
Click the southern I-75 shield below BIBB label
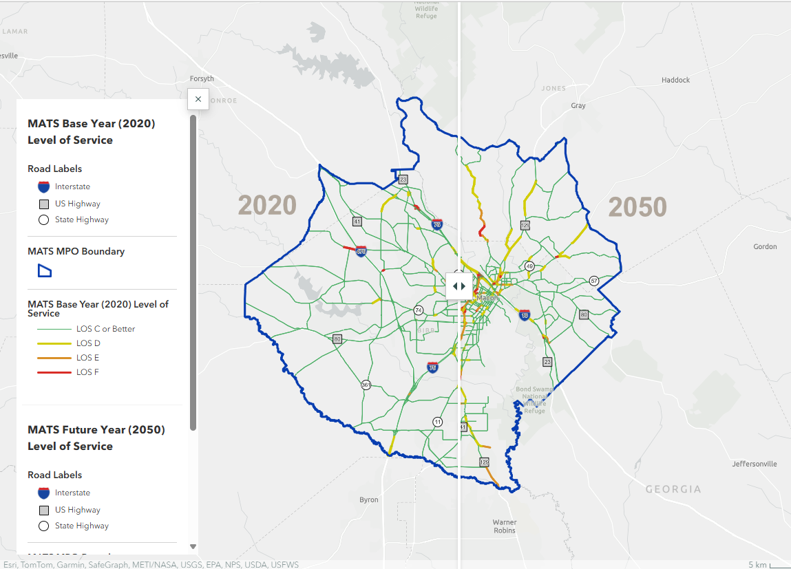(x=432, y=367)
